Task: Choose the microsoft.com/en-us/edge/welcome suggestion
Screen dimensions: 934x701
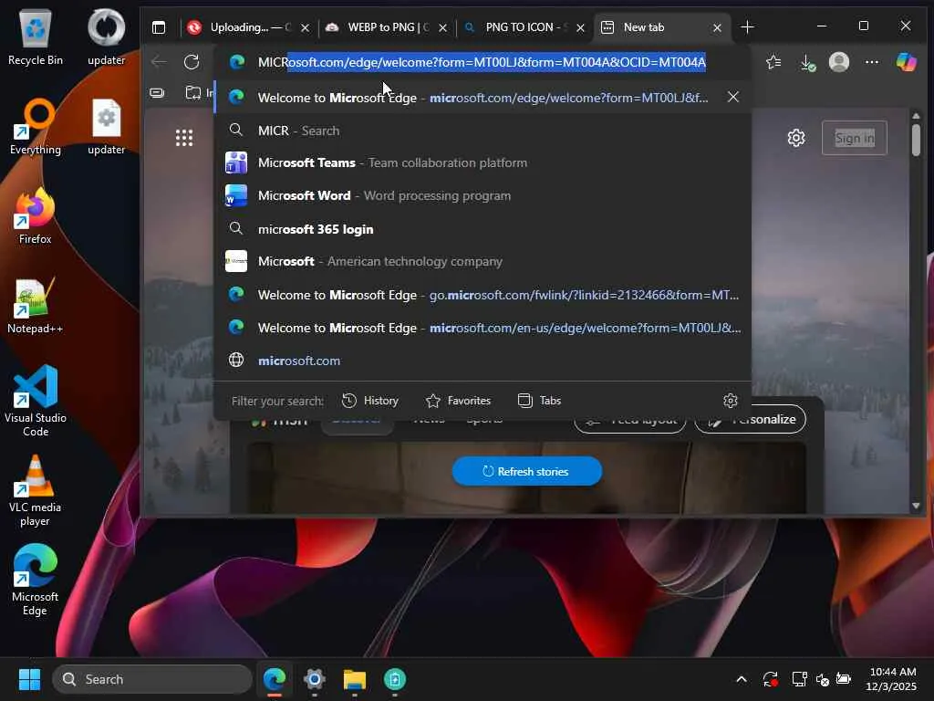Action: pyautogui.click(x=483, y=328)
